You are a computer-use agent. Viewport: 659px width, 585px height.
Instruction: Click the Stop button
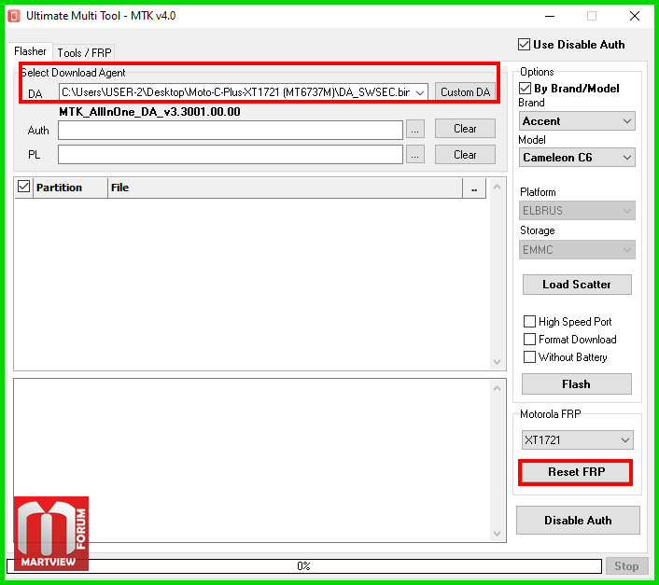626,566
